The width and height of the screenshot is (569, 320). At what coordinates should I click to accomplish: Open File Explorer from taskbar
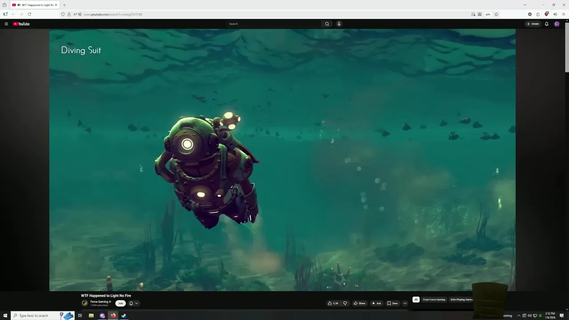[91, 316]
